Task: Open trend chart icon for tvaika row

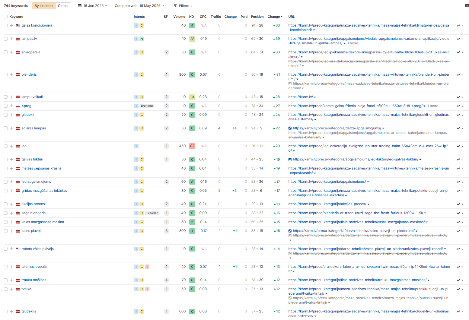Action: click(458, 289)
